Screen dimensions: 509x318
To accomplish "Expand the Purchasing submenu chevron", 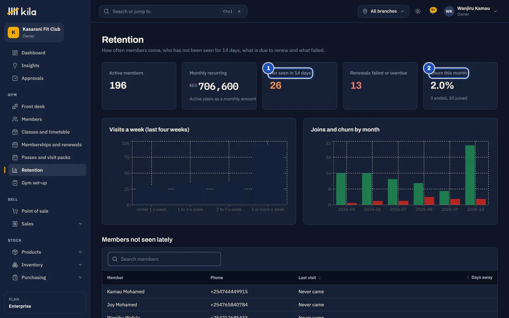I will click(80, 277).
